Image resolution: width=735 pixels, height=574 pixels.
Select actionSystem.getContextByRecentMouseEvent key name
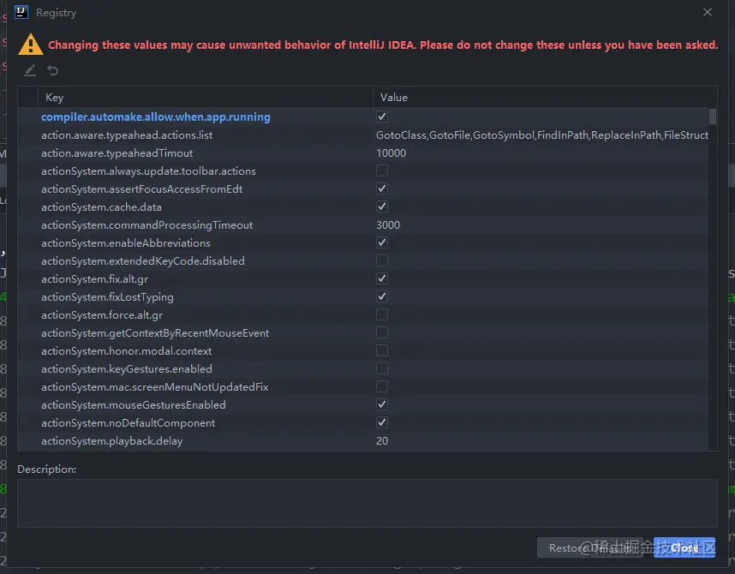pos(155,332)
